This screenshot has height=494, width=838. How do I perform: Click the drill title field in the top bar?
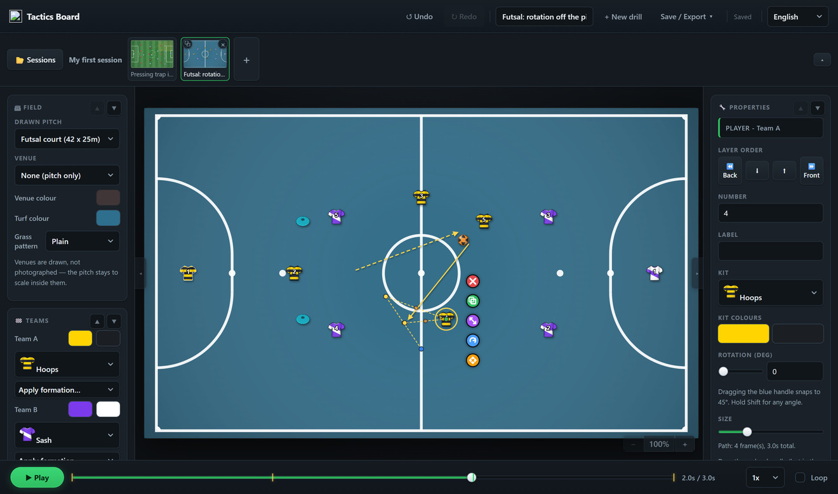click(x=544, y=16)
